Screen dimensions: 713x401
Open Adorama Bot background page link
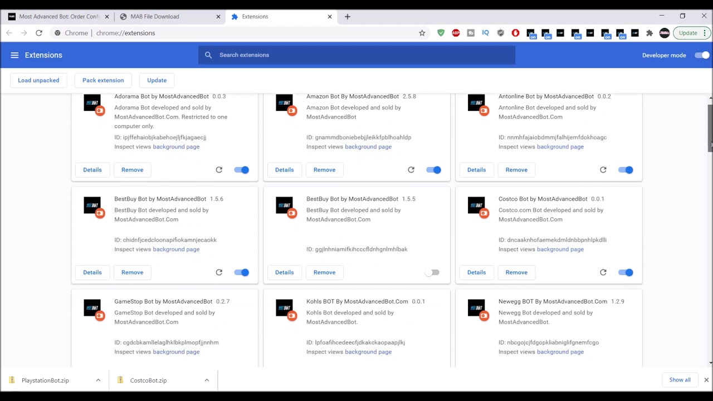point(176,146)
